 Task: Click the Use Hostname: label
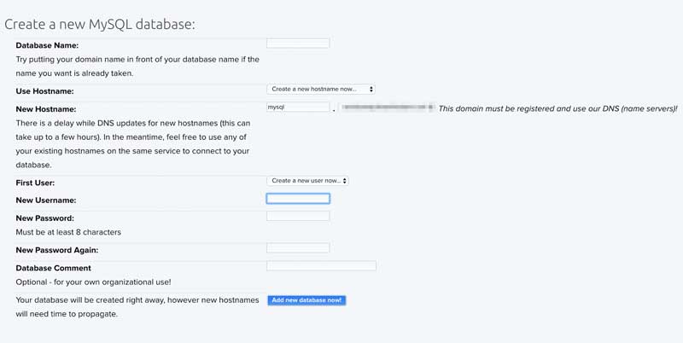(44, 91)
